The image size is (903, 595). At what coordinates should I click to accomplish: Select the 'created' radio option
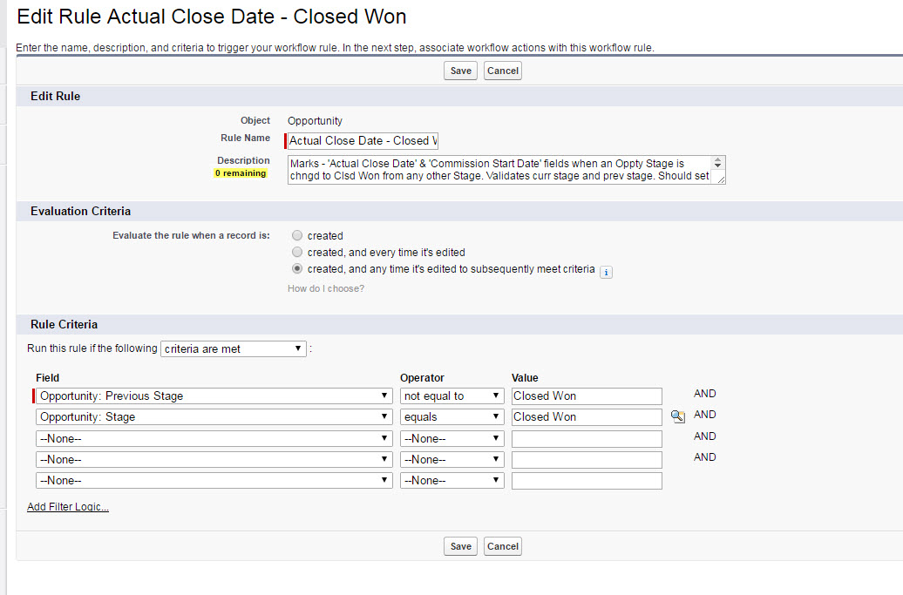pos(298,235)
